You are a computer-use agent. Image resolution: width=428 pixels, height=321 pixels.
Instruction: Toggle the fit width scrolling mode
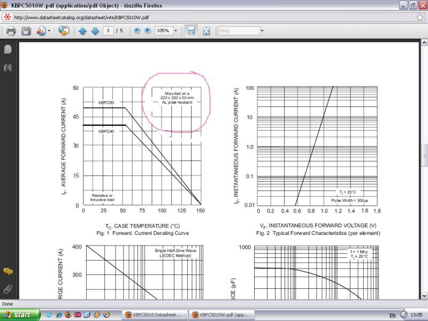coord(191,31)
